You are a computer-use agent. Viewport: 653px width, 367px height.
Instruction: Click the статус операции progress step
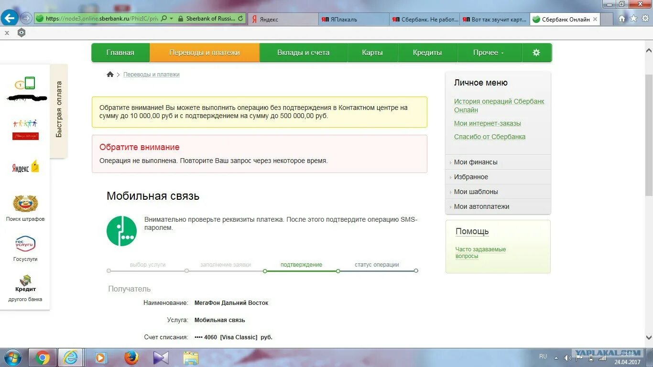377,265
